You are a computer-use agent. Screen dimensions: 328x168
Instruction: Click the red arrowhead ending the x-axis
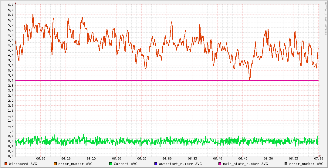pos(321,156)
